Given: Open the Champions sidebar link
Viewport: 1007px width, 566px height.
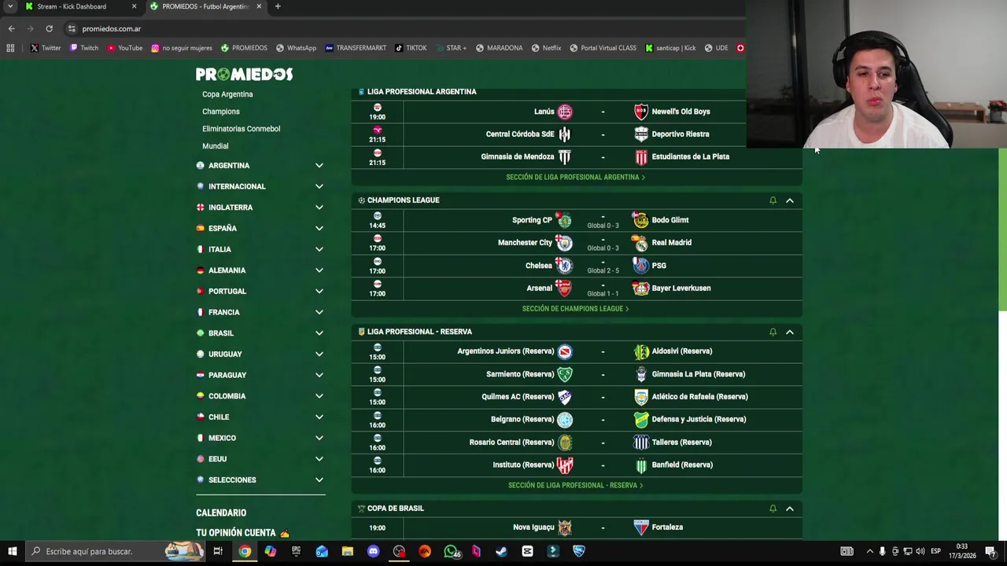Looking at the screenshot, I should click(221, 112).
